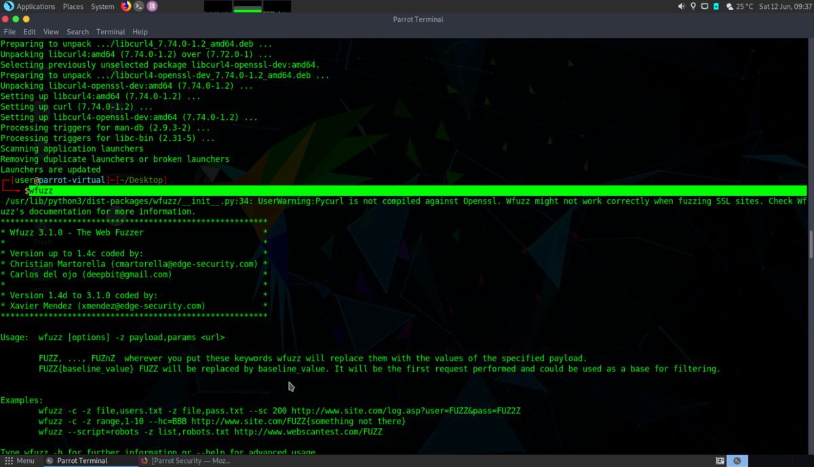The image size is (814, 467).
Task: Click the Parrot logo beside Applications
Action: [8, 6]
